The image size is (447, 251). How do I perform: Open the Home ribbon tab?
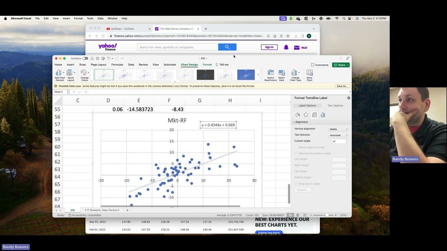point(58,64)
